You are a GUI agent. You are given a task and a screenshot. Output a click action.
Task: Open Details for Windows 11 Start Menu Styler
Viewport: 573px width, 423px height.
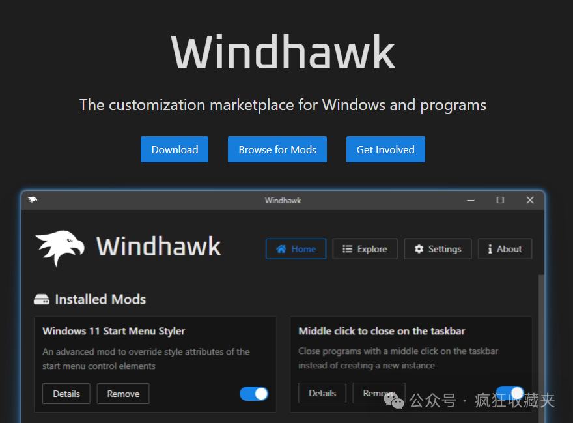(66, 394)
